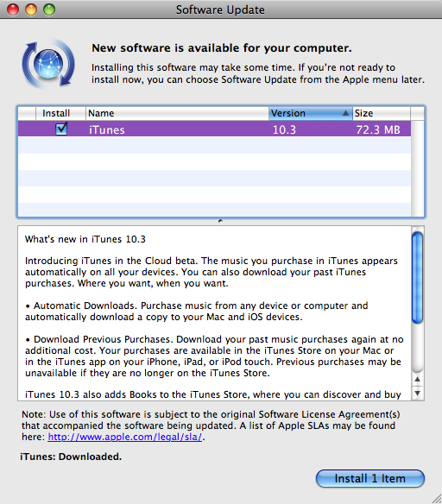Image resolution: width=442 pixels, height=504 pixels.
Task: Click the Software Update title text
Action: pos(220,9)
